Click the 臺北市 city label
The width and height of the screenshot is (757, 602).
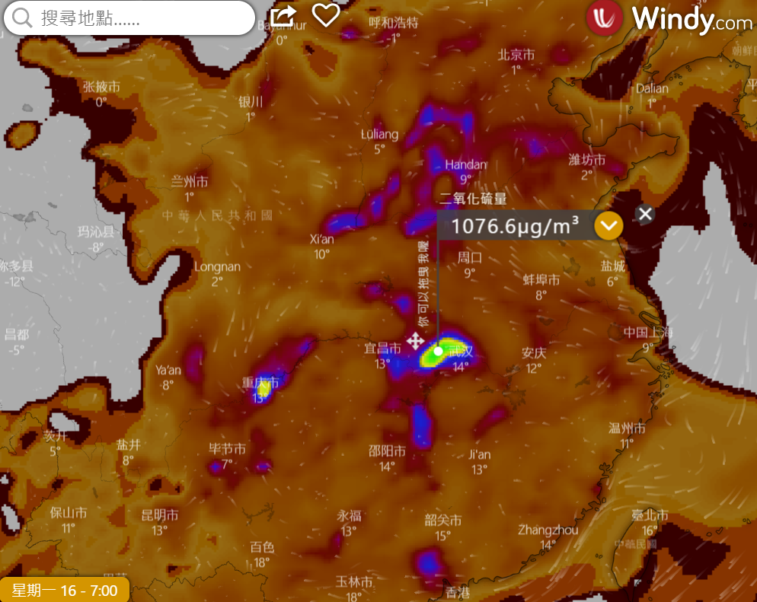(x=649, y=515)
